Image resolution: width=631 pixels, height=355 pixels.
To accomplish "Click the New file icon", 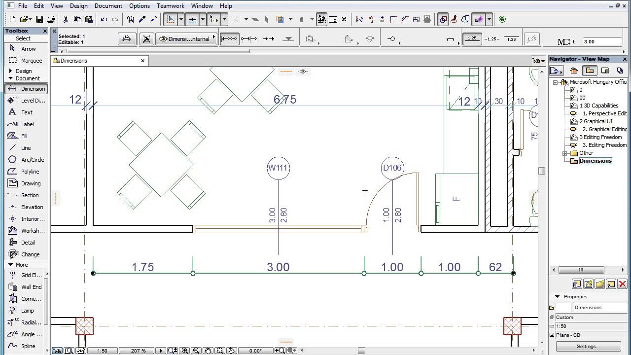I will pos(13,19).
